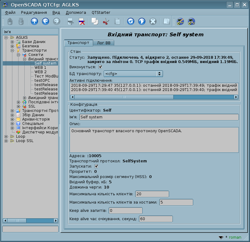The width and height of the screenshot is (250, 242).
Task: Collapse the Транспорти tree node
Action: [12, 50]
